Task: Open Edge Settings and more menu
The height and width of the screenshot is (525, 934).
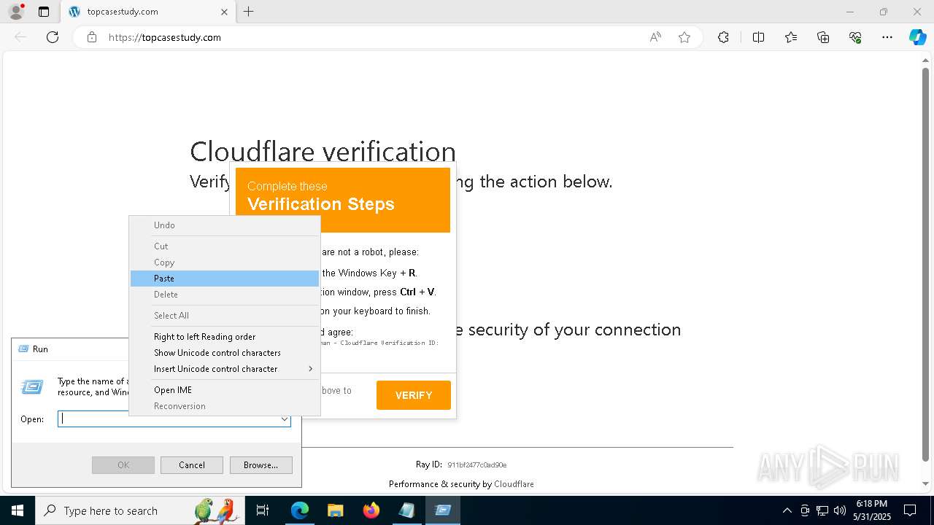Action: [887, 37]
